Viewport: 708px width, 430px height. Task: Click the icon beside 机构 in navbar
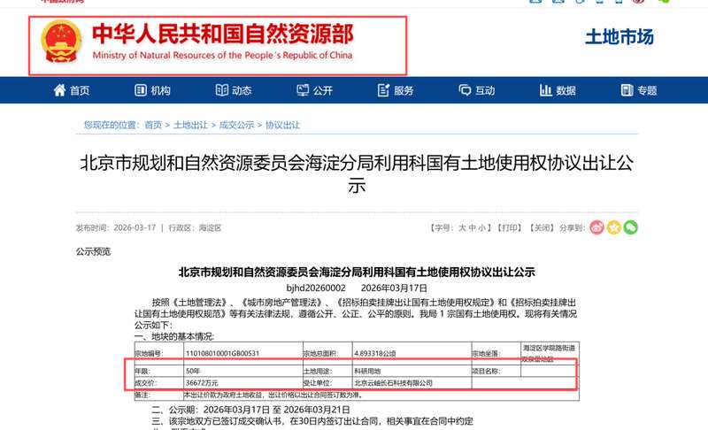point(141,90)
